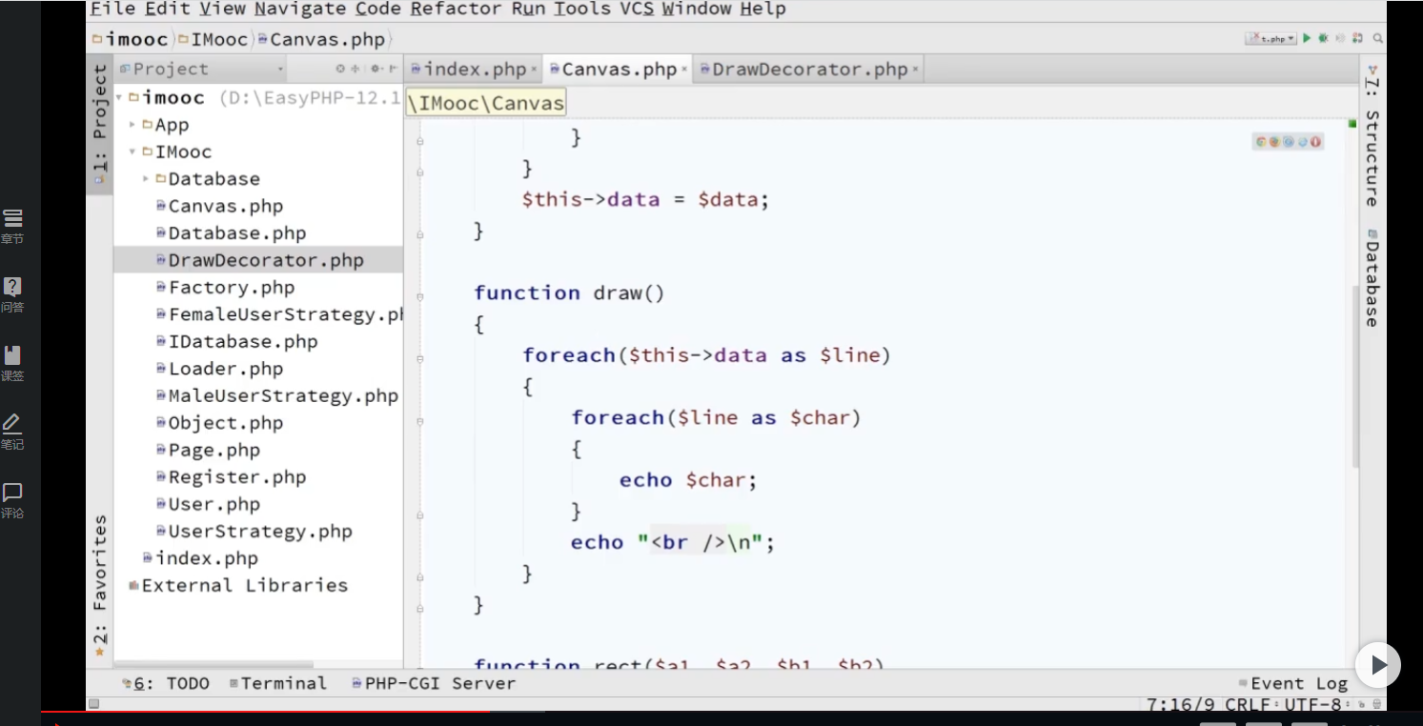This screenshot has height=726, width=1423.
Task: Click the Canvas.php breadcrumb in navigation bar
Action: click(x=321, y=40)
